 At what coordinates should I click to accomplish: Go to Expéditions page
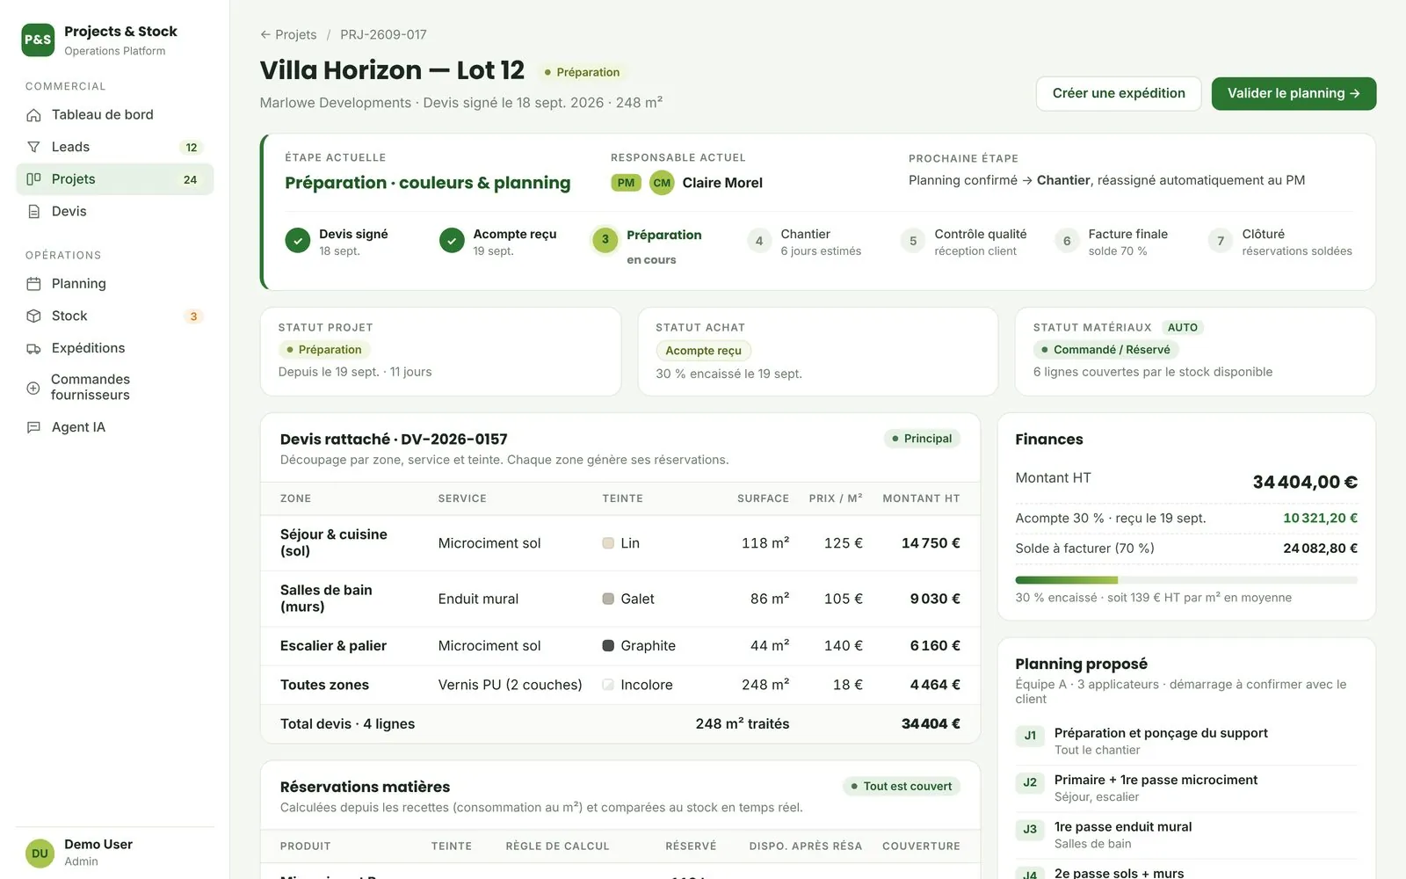pyautogui.click(x=115, y=348)
